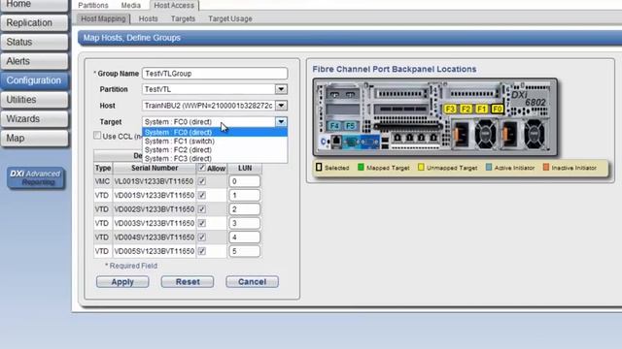Click the F5 port on the backpanel
622x349 pixels.
350,126
